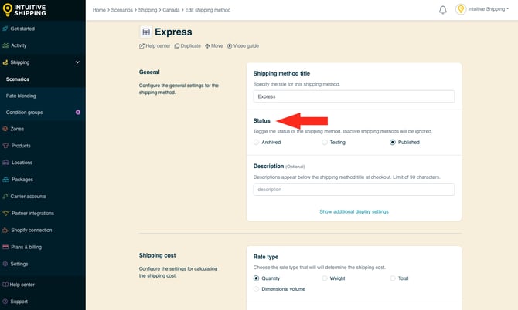
Task: Collapse the Shipping menu chevron
Action: (77, 62)
